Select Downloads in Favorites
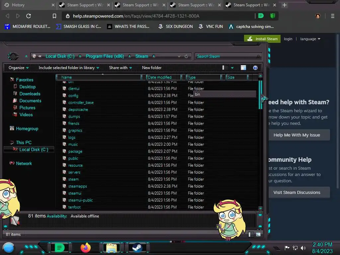Viewport: 340px width, 255px height. pos(30,94)
